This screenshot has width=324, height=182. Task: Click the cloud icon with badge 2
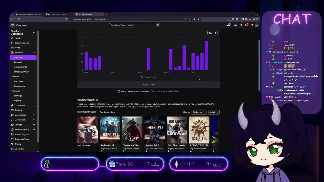point(229,25)
